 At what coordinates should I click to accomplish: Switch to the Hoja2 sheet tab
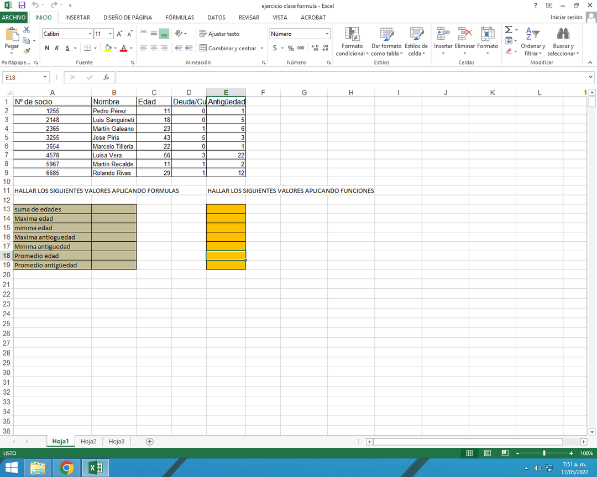(x=88, y=441)
